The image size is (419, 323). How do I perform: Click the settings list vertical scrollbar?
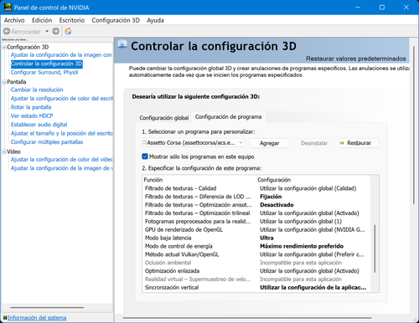(375, 249)
